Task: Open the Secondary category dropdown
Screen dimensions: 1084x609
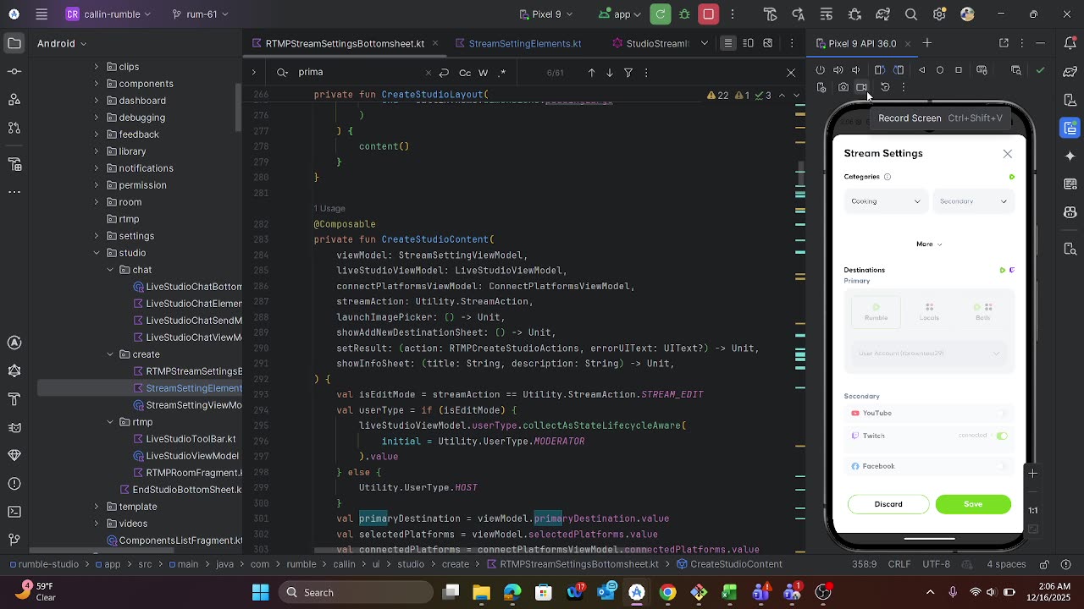Action: pyautogui.click(x=973, y=201)
